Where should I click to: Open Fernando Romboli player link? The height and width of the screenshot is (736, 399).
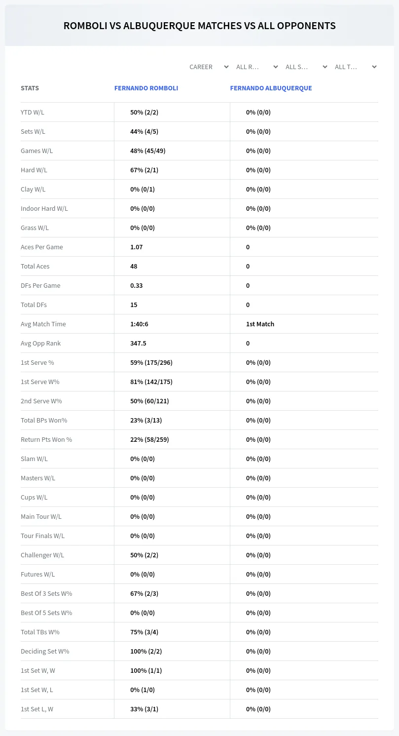[146, 88]
